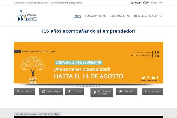
Task: Select the eighth carousel slide dot
Action: 99,86
